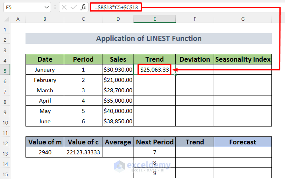The height and width of the screenshot is (179, 285).
Task: Select column B header
Action: (x=45, y=19)
